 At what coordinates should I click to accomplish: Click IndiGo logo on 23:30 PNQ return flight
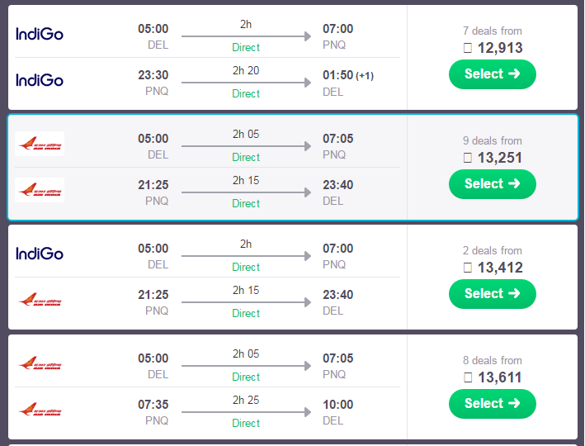[x=40, y=80]
